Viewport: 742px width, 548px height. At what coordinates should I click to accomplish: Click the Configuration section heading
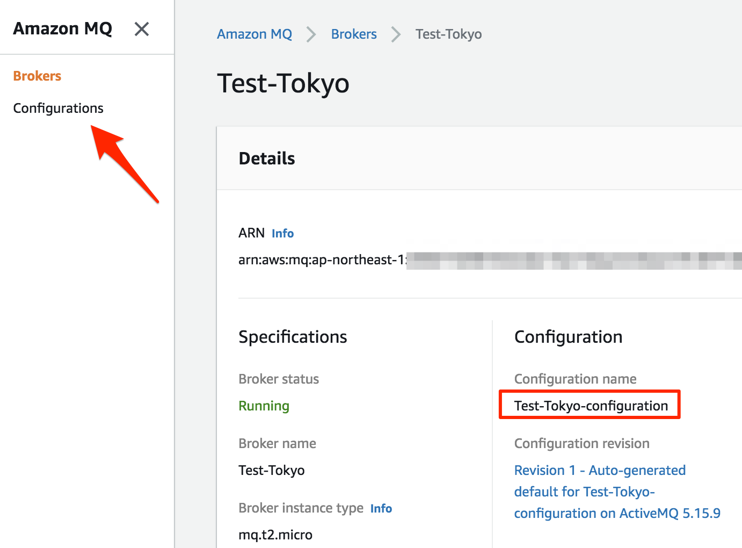(x=568, y=337)
